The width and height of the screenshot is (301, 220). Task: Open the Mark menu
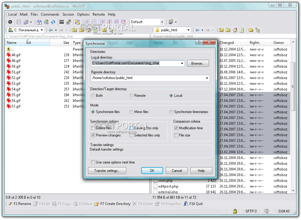click(24, 14)
